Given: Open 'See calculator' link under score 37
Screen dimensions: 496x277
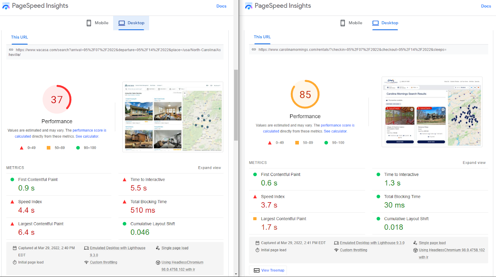Looking at the screenshot, I should tap(87, 136).
